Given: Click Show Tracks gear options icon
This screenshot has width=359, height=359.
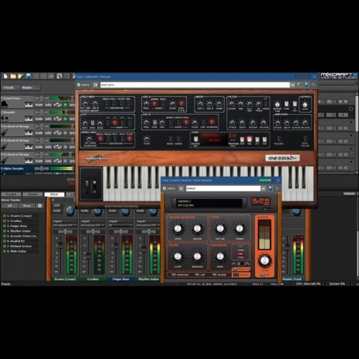Looking at the screenshot, I should (39, 205).
